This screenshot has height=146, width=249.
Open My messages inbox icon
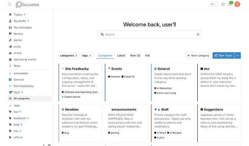tap(10, 27)
